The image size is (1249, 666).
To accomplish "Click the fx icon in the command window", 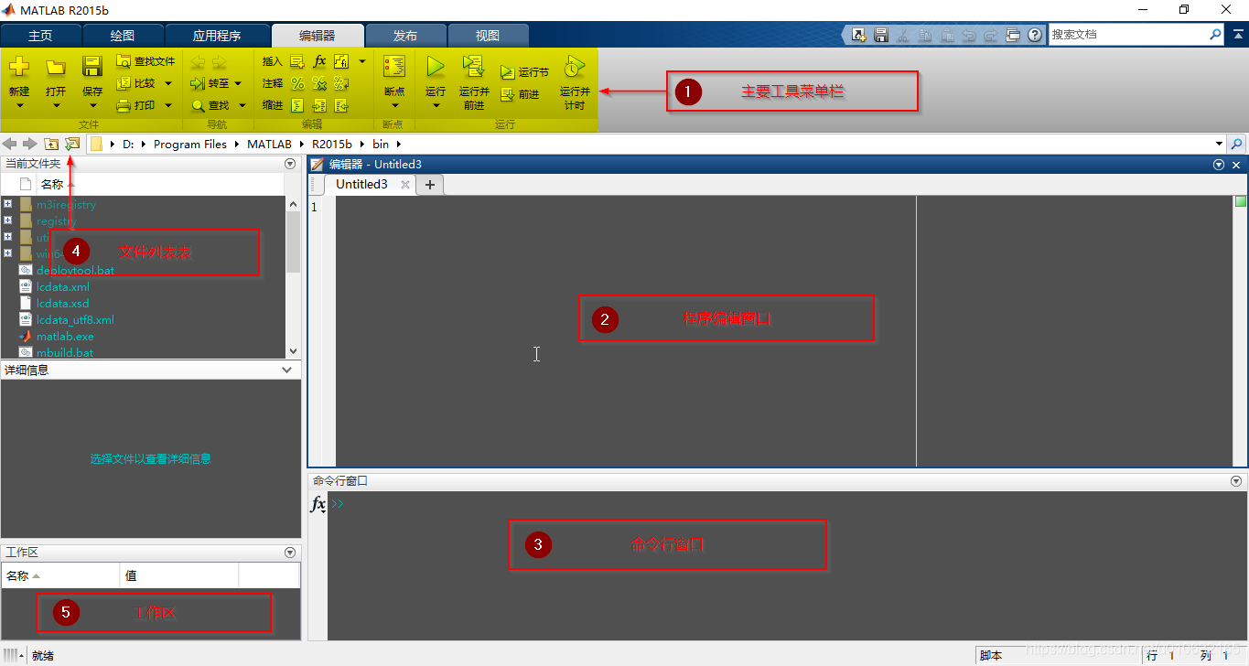I will (318, 504).
